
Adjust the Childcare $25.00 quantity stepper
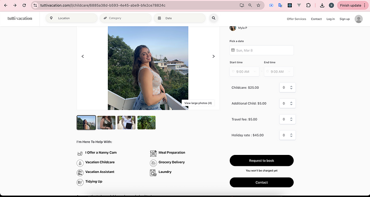coord(287,87)
